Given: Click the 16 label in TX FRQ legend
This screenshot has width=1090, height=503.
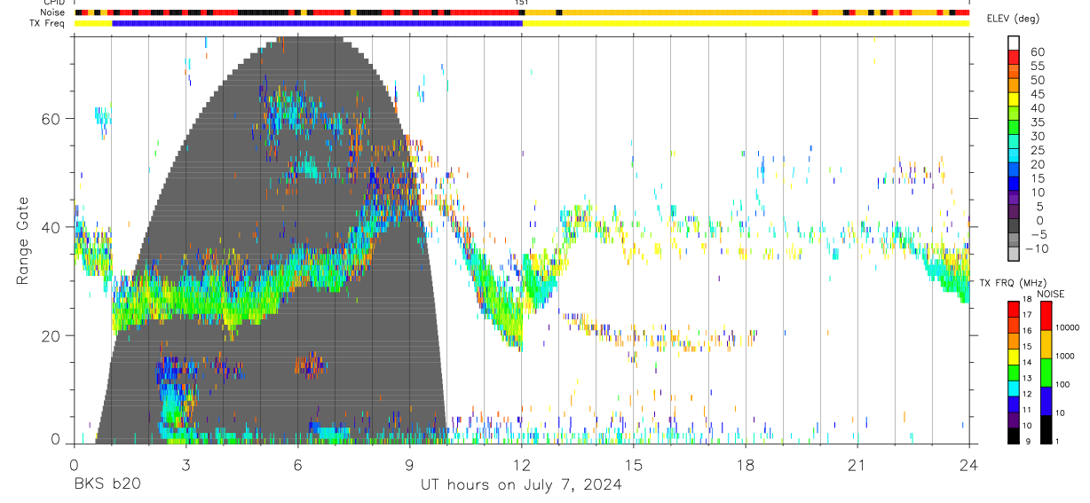Looking at the screenshot, I should tap(1026, 331).
